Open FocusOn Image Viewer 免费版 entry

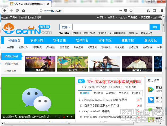[106, 100]
